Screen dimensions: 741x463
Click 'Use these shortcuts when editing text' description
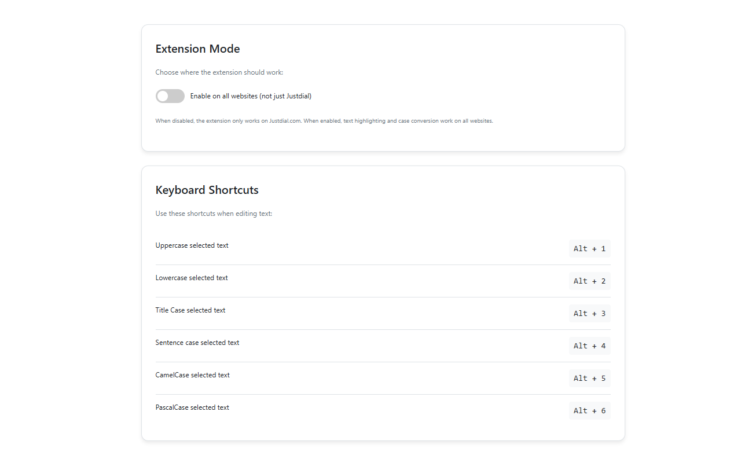214,214
